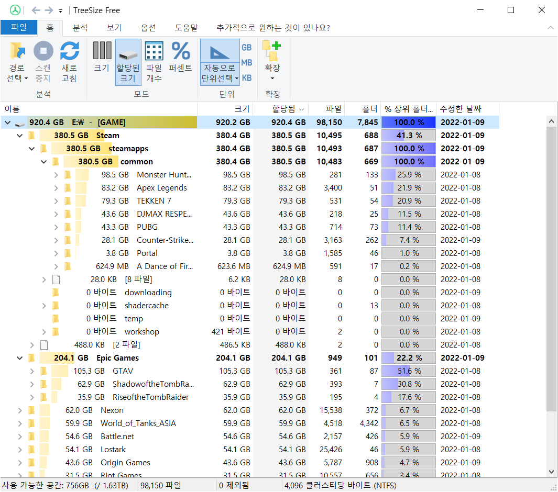Click the [2 파일] file icon
The image size is (558, 492).
44,345
